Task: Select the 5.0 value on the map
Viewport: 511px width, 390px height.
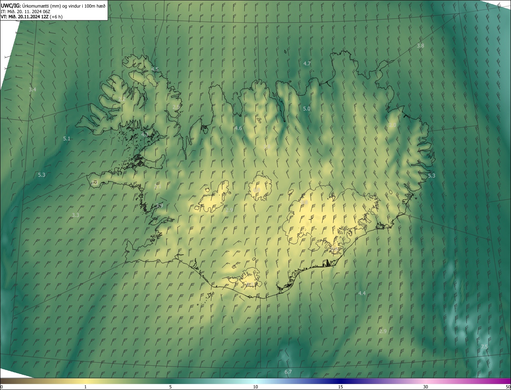Action: 307,109
